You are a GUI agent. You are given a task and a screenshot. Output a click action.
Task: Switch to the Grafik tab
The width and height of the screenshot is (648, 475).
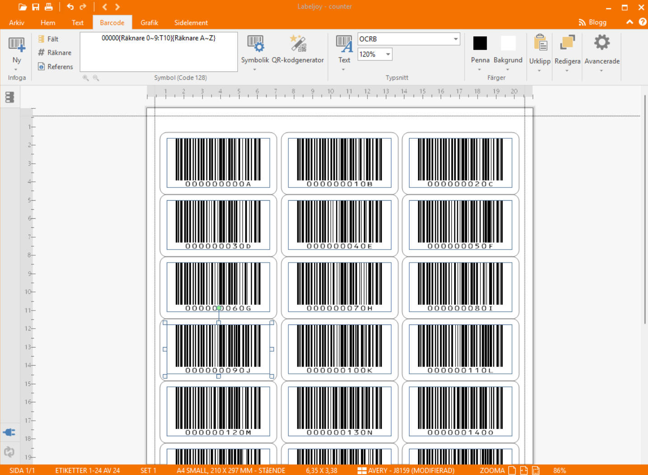[149, 23]
